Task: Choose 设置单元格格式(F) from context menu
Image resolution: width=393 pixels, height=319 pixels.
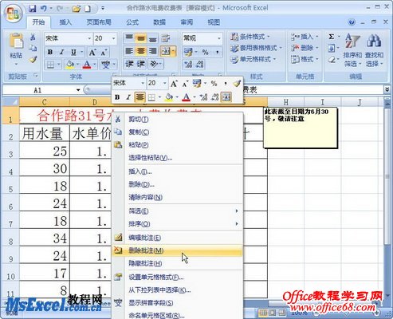Action: [x=178, y=278]
